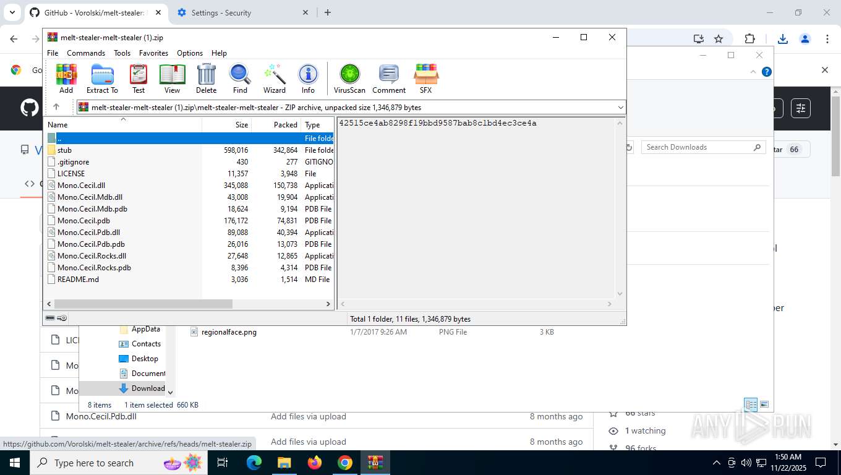Click the Windows Start button
The image size is (841, 475).
coord(14,463)
